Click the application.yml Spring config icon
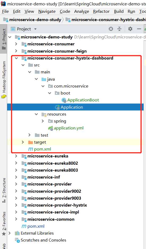The height and width of the screenshot is (249, 146). point(51,128)
